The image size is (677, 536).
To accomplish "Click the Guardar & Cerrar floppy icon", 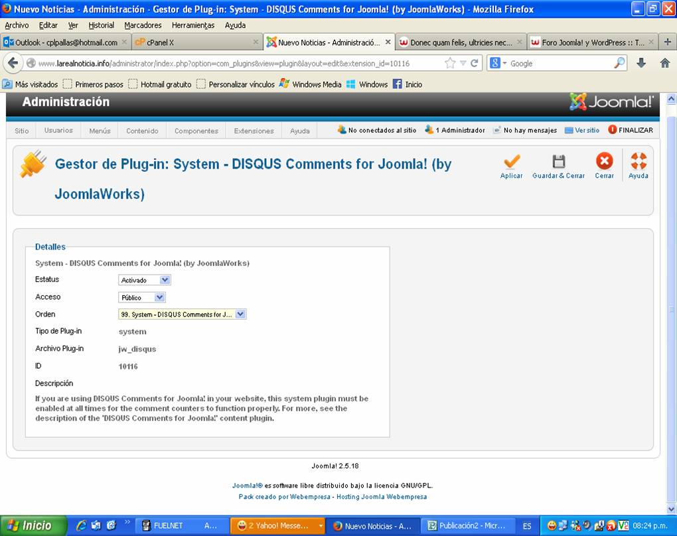I will [x=559, y=162].
